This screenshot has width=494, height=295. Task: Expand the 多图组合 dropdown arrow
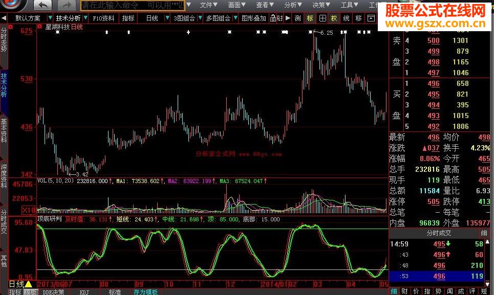click(235, 18)
